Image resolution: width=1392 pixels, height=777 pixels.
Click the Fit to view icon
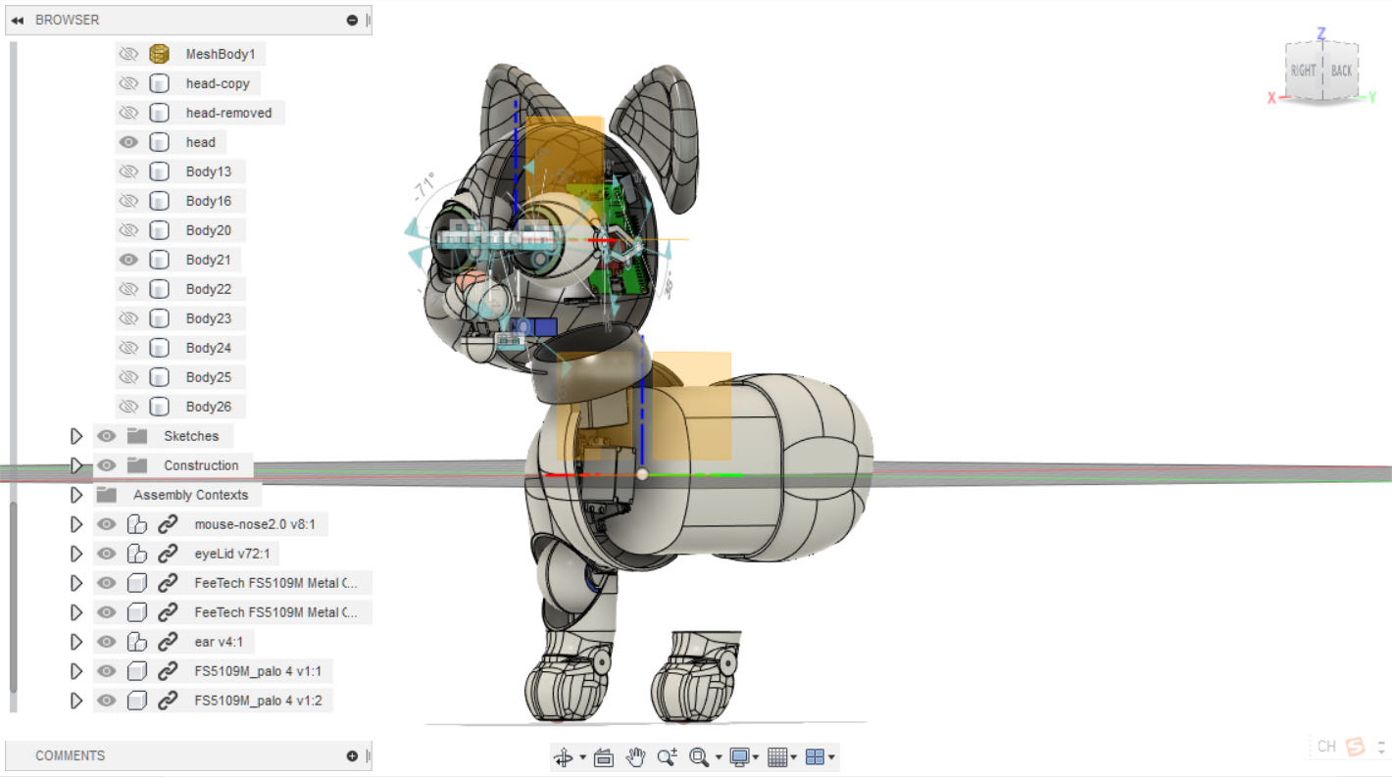(699, 756)
